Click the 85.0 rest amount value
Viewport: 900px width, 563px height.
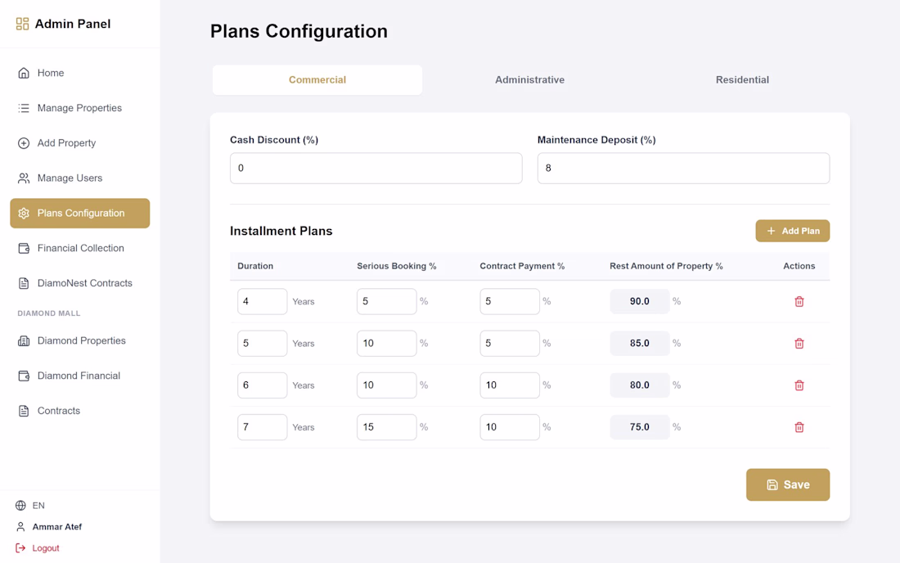pos(640,343)
